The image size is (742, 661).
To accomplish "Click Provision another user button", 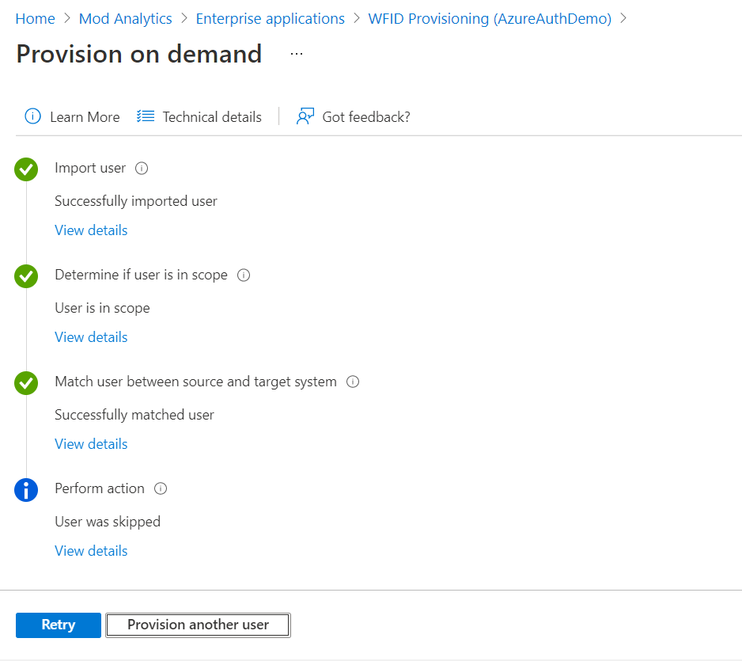I will 199,625.
